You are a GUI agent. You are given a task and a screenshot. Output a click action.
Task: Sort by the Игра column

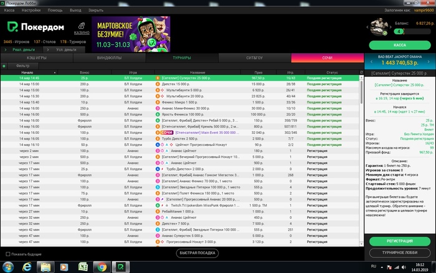[133, 72]
